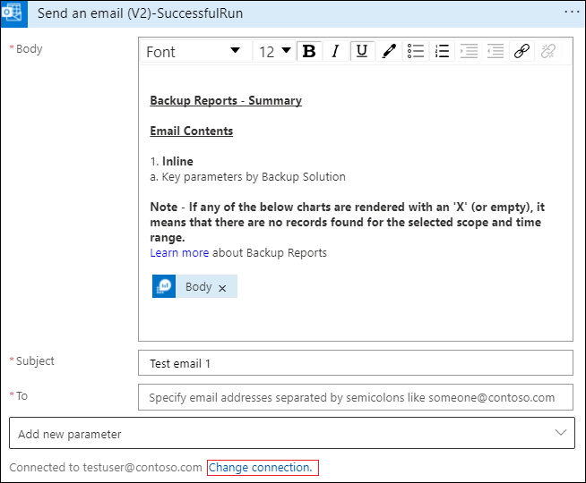Click the insert link icon
Screen dimensions: 586x483
(521, 51)
